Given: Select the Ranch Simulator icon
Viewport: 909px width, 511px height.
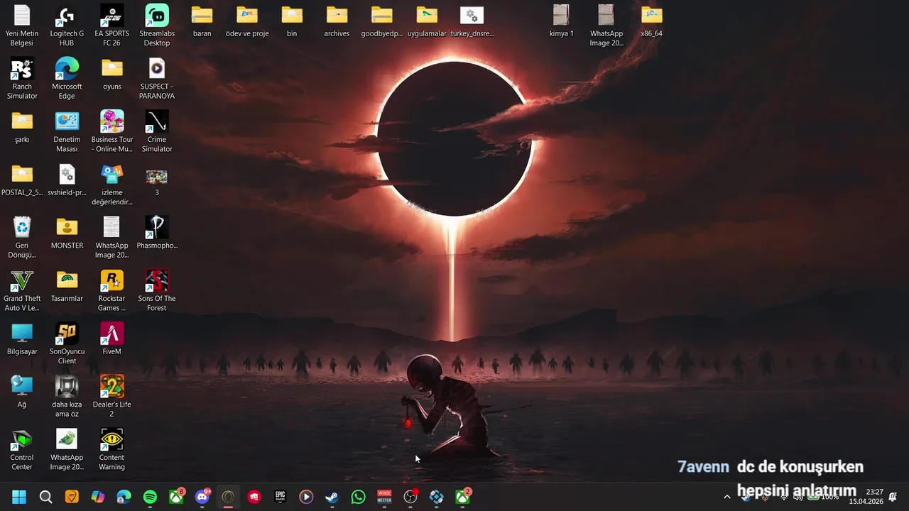Looking at the screenshot, I should point(22,79).
